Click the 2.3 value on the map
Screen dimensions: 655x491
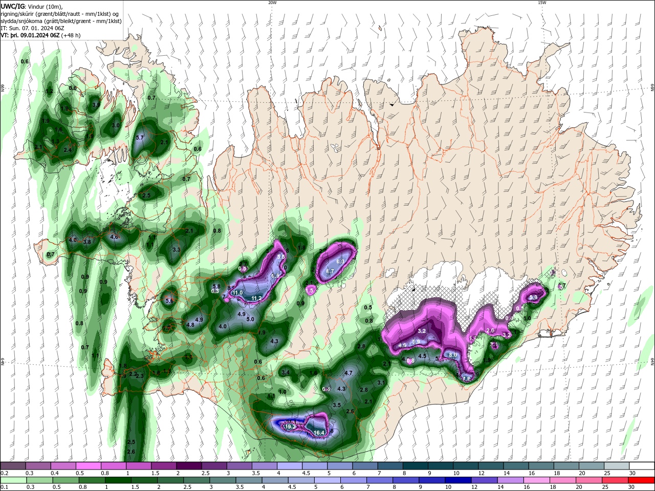tap(139, 376)
